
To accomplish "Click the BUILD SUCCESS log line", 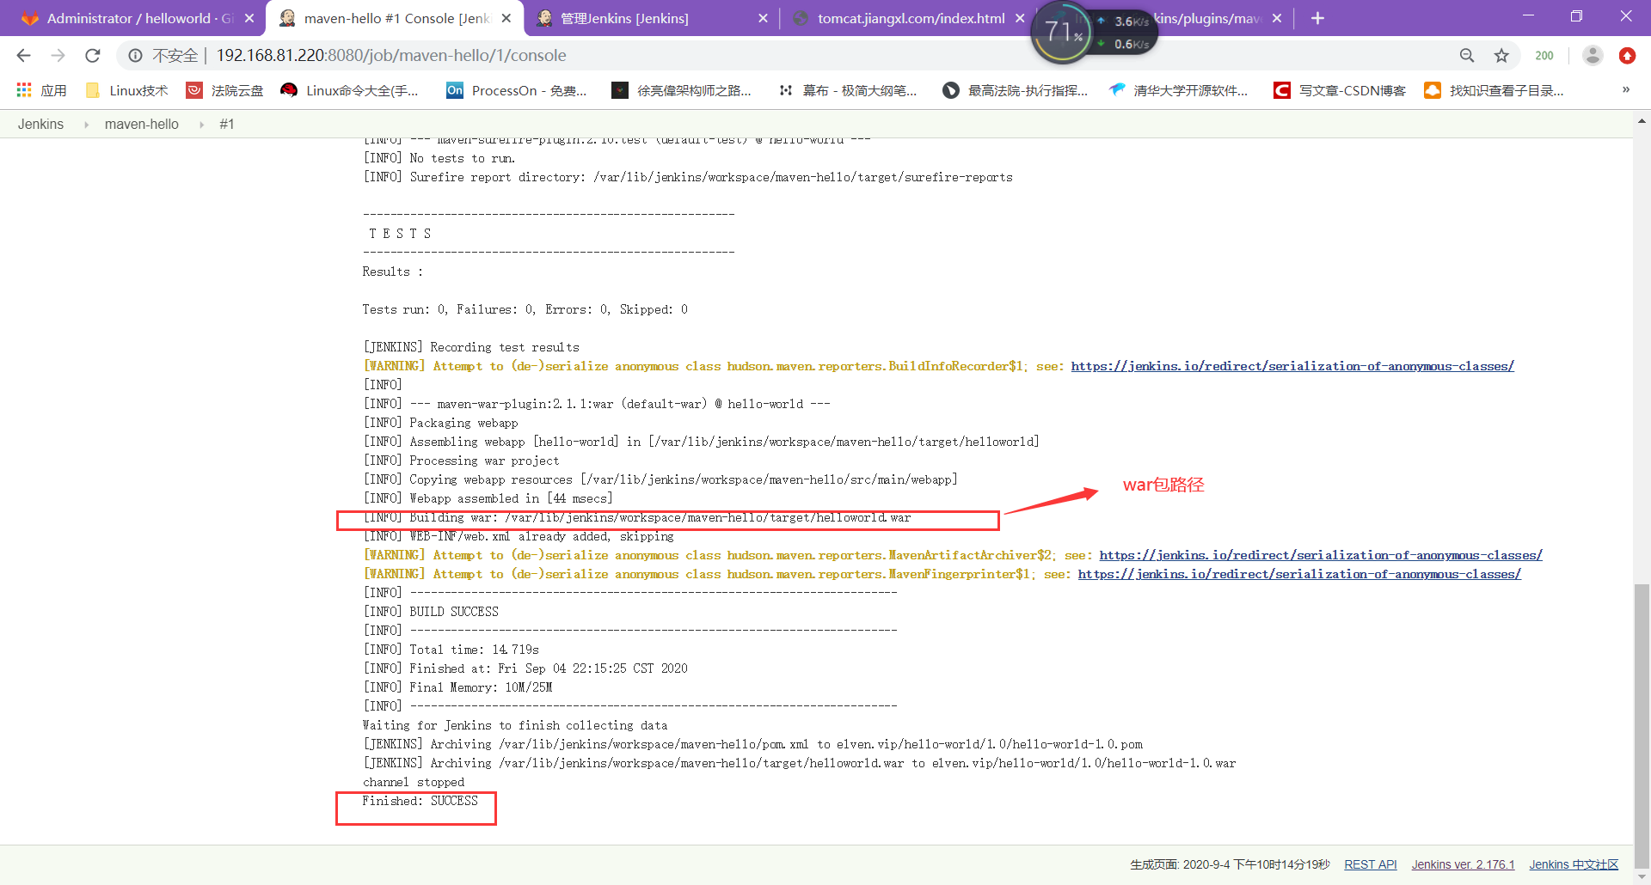I will 431,612.
